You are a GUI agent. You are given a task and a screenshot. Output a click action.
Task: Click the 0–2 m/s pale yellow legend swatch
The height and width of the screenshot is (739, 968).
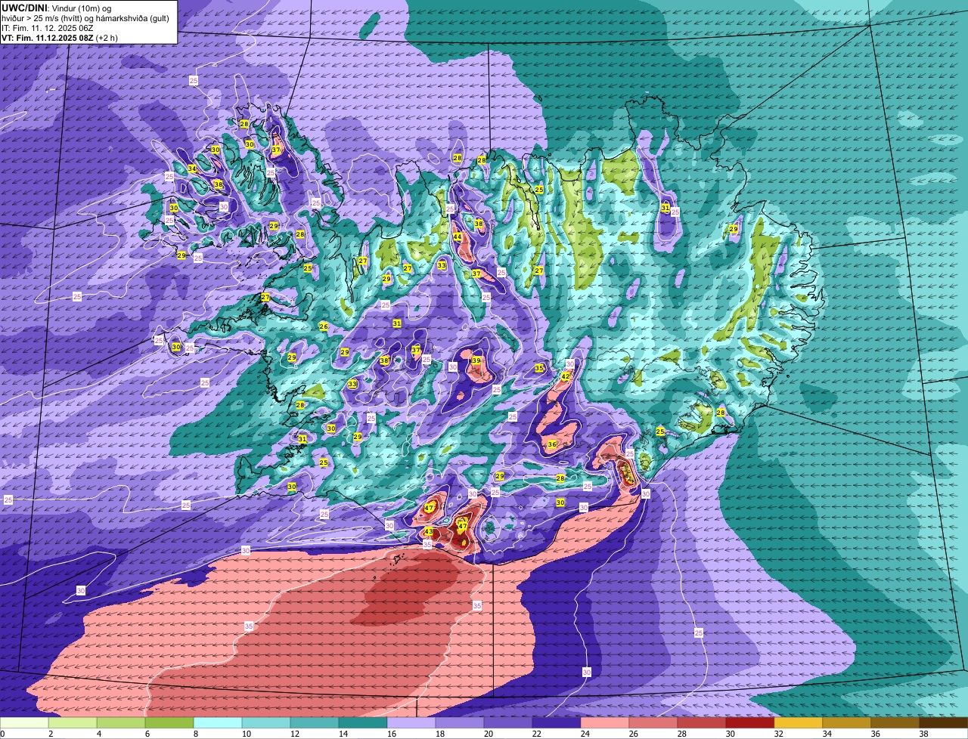click(24, 723)
